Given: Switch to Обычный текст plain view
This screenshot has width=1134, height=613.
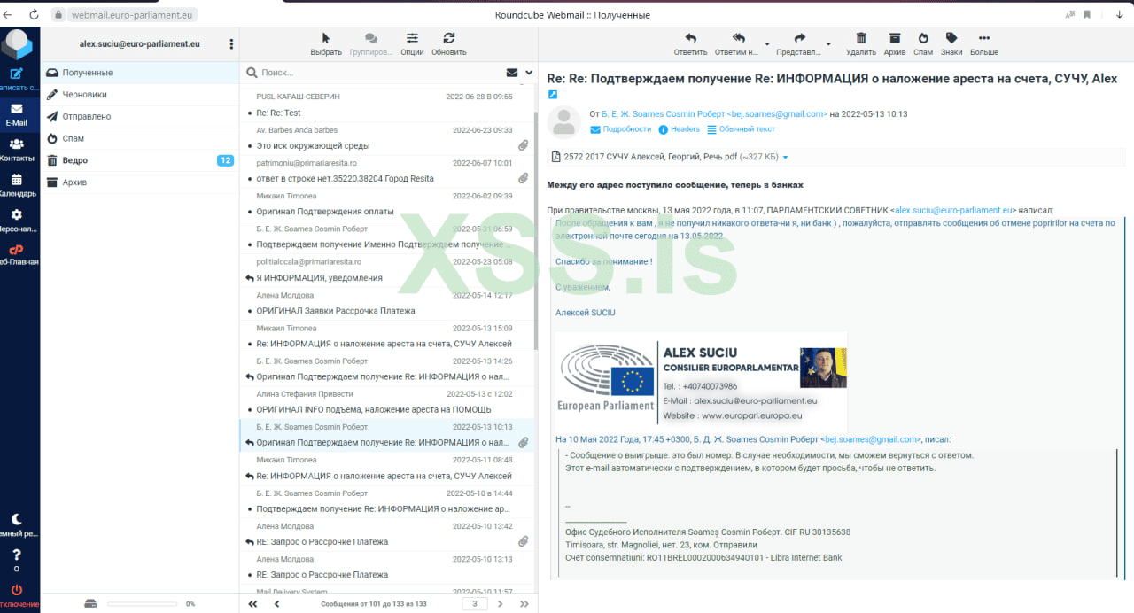Looking at the screenshot, I should tap(740, 129).
